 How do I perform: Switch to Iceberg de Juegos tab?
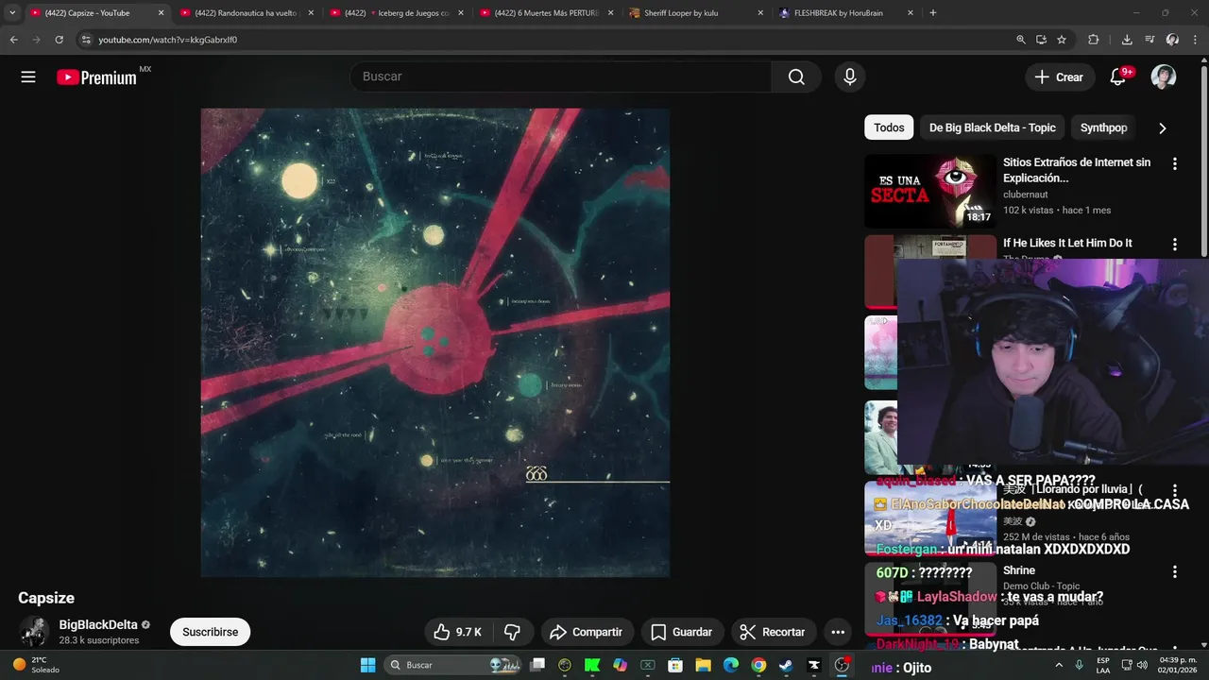(x=397, y=13)
